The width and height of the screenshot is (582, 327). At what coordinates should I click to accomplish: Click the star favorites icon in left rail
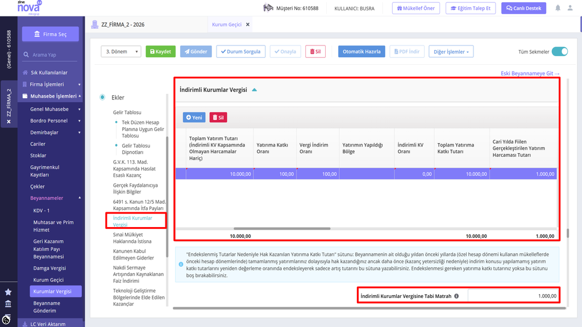click(8, 292)
